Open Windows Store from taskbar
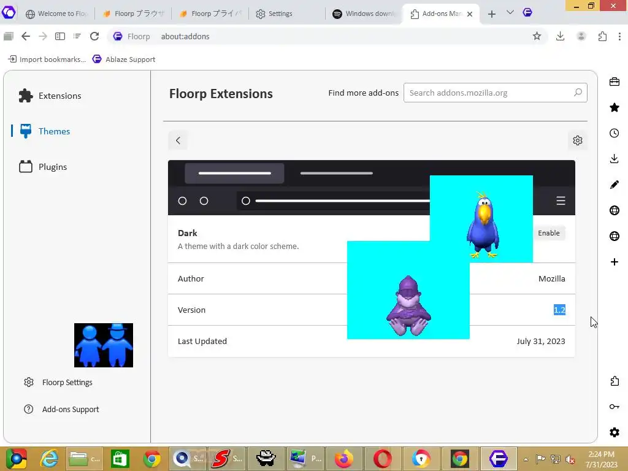The image size is (628, 471). click(120, 459)
